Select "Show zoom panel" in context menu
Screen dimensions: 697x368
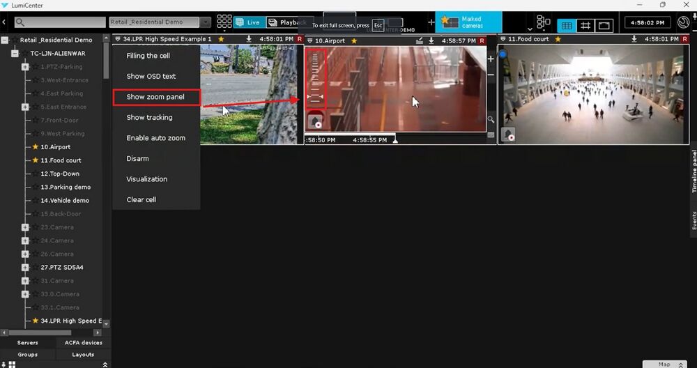(155, 97)
